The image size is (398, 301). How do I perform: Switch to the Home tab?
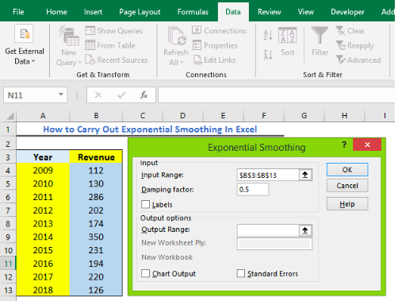[x=56, y=12]
